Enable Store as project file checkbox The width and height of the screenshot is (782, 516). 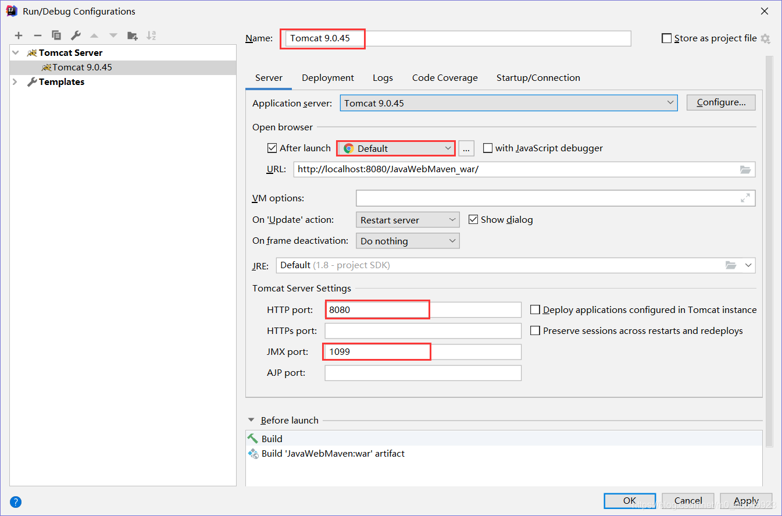(x=667, y=38)
